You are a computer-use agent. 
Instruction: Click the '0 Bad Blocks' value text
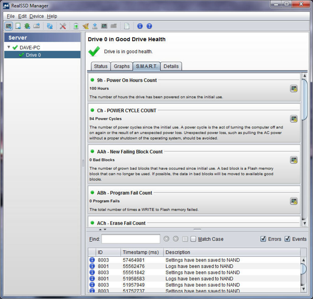click(102, 160)
